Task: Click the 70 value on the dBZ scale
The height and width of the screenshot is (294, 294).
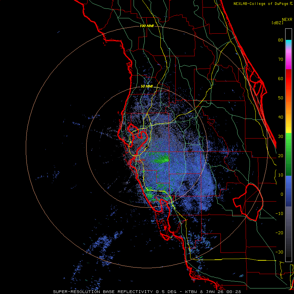Action: [281, 59]
